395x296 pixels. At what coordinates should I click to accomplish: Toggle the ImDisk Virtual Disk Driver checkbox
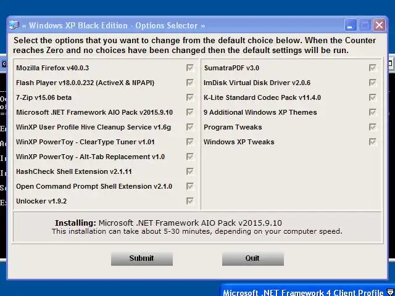pyautogui.click(x=373, y=83)
